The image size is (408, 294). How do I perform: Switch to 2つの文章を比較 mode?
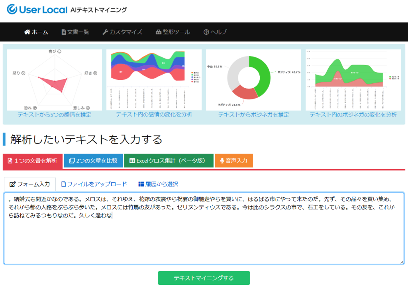[x=93, y=161]
